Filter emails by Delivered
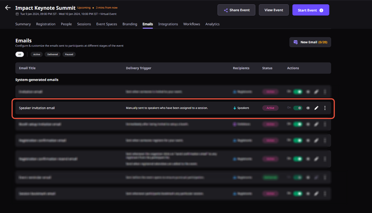Screen dimensions: 372x213 point(52,54)
